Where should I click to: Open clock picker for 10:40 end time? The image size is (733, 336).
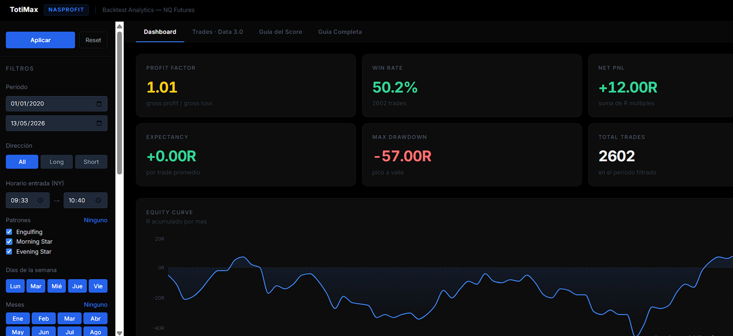click(98, 200)
